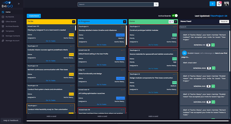231x124 pixels.
Task: Click the Create Board button
Action: pyautogui.click(x=34, y=16)
